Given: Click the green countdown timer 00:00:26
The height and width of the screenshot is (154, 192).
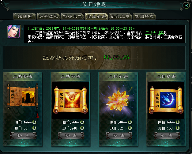Looking at the screenshot, I should (x=116, y=58).
